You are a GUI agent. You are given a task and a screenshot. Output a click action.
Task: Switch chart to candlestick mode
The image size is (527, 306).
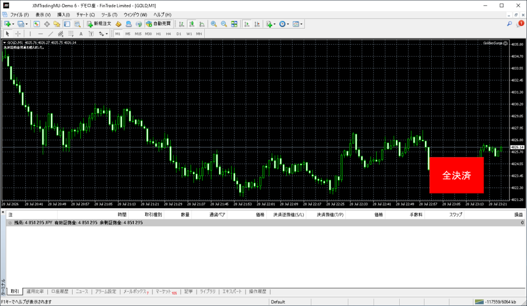[x=191, y=24]
